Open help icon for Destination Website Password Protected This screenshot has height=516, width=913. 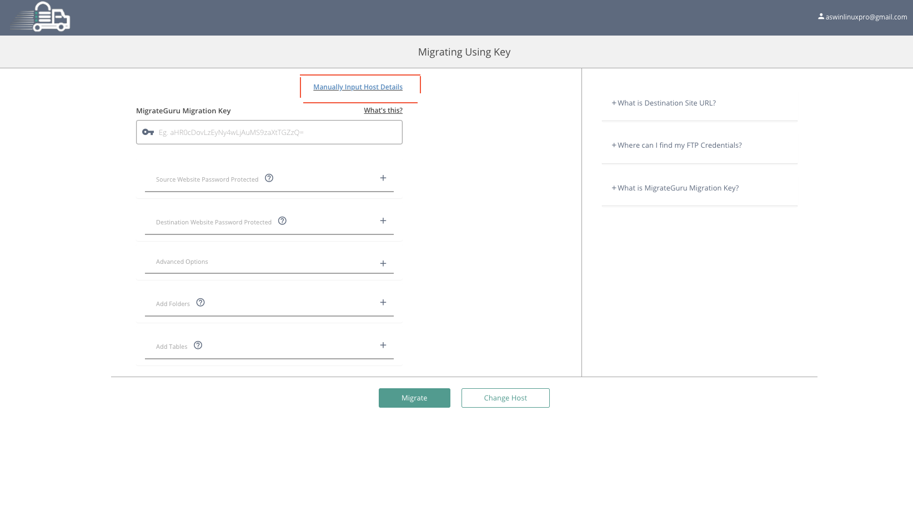[x=282, y=221]
